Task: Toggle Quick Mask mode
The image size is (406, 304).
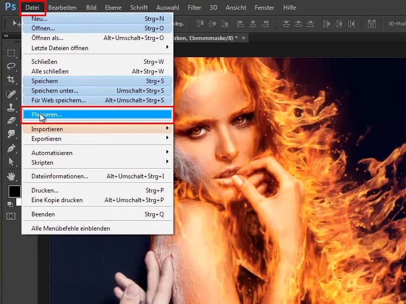Action: tap(11, 216)
